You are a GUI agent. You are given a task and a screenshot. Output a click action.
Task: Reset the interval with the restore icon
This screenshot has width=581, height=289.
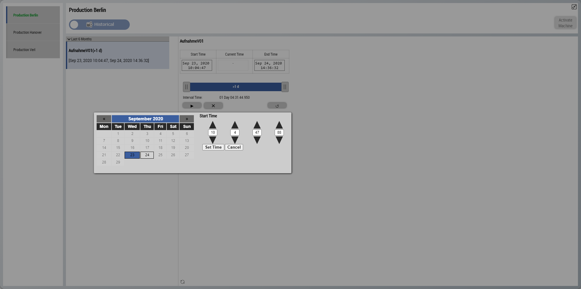tap(277, 105)
